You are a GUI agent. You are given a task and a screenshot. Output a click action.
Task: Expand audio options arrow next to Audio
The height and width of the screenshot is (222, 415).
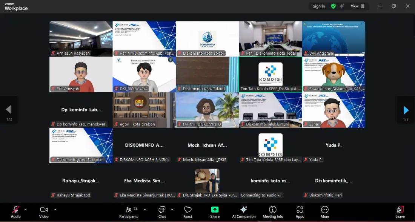[x=25, y=210]
